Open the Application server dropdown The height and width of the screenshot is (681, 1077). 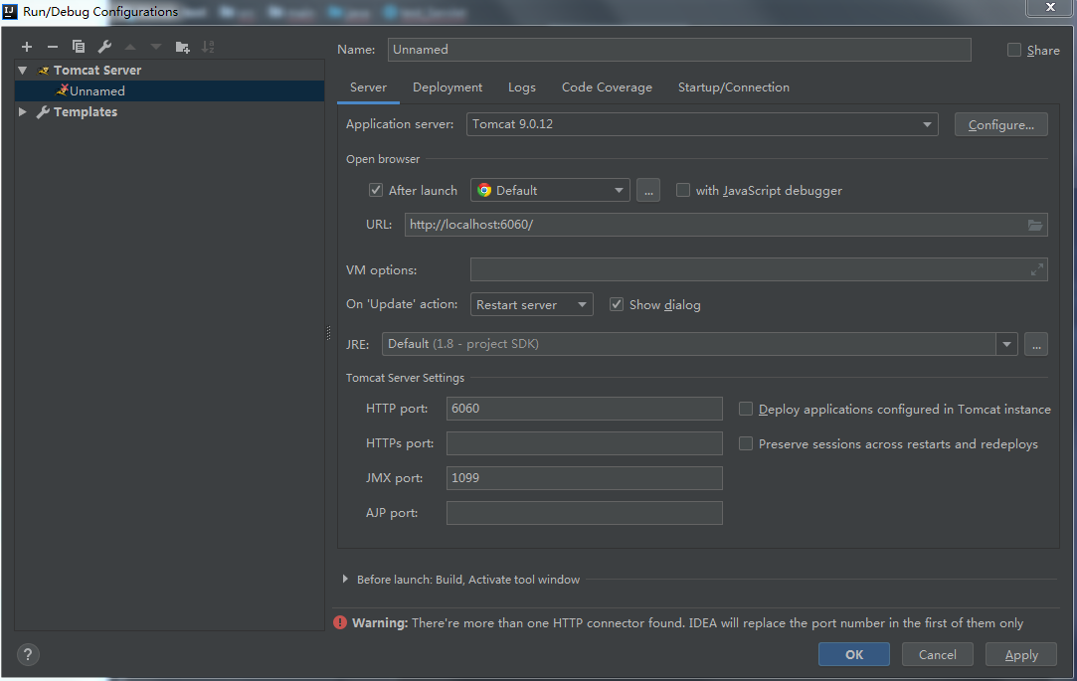[702, 124]
